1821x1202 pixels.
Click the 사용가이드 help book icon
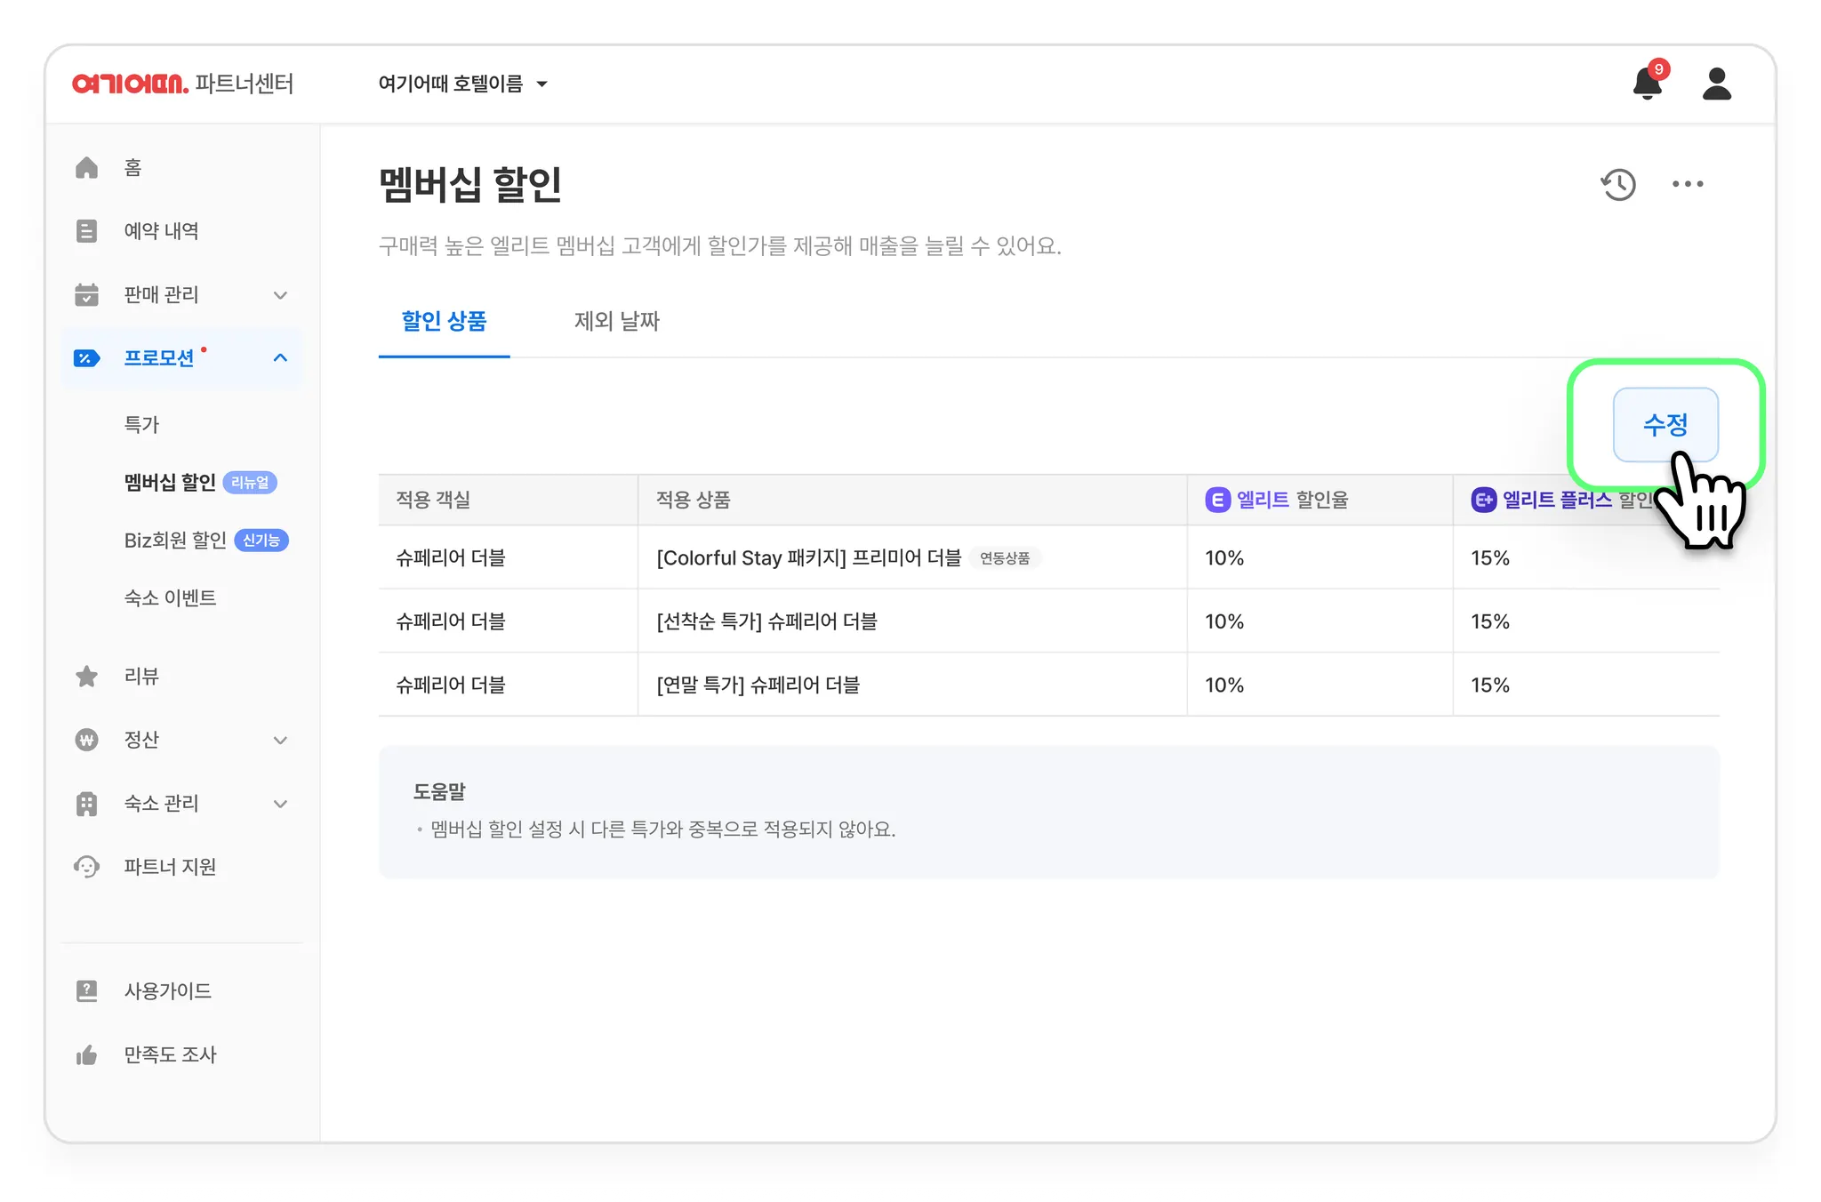pyautogui.click(x=86, y=990)
